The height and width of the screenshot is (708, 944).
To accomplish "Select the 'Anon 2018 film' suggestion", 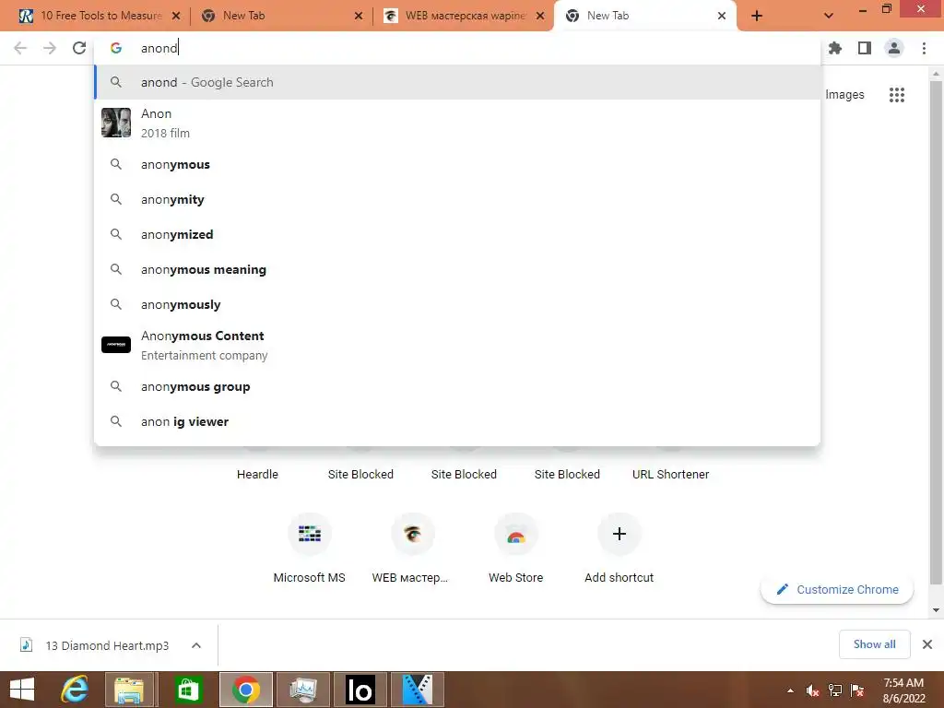I will tap(457, 123).
